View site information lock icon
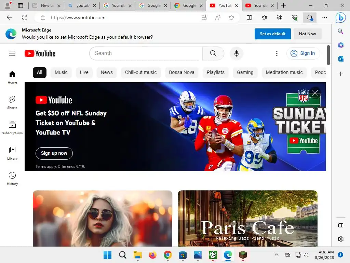Screen dimensions: 350x263 pyautogui.click(x=43, y=17)
